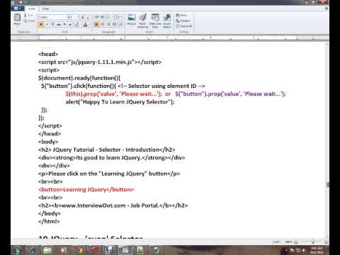Image resolution: width=340 pixels, height=255 pixels.
Task: Click the alert 'Happy To Learn JQuery Selector' line
Action: [120, 102]
